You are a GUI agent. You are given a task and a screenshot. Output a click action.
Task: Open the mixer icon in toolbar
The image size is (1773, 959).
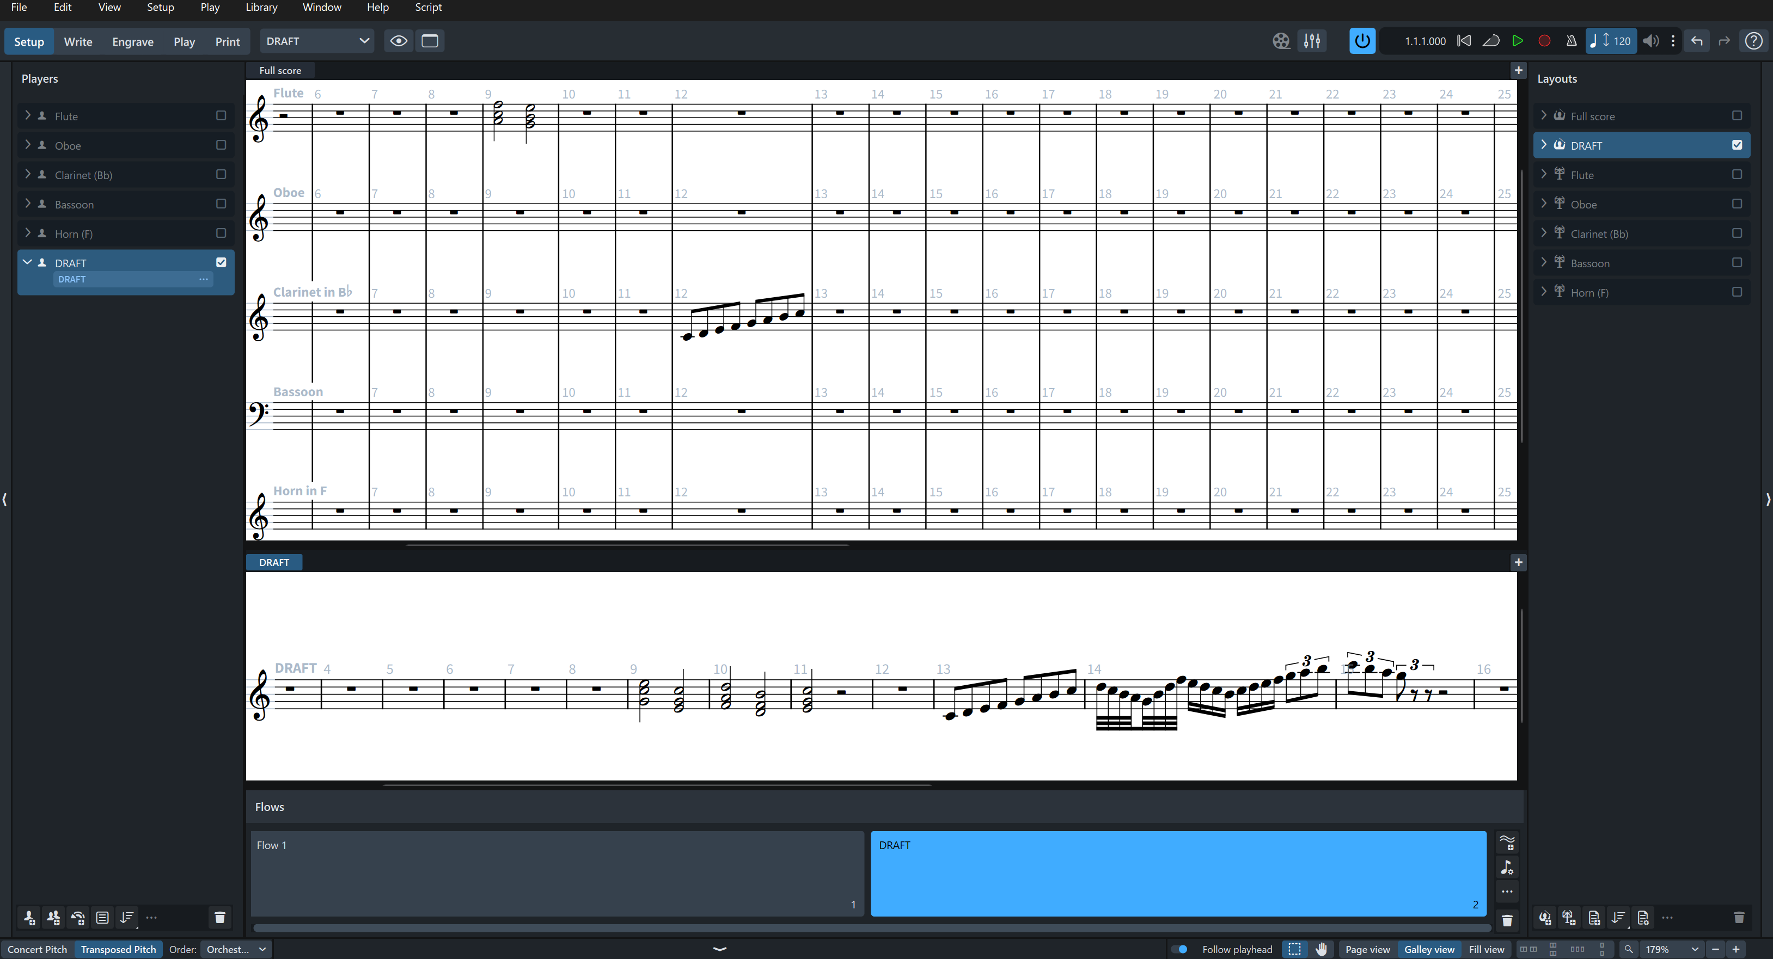pyautogui.click(x=1312, y=41)
